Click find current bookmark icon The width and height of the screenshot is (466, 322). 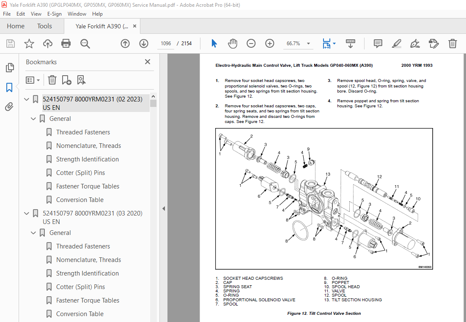pos(81,80)
